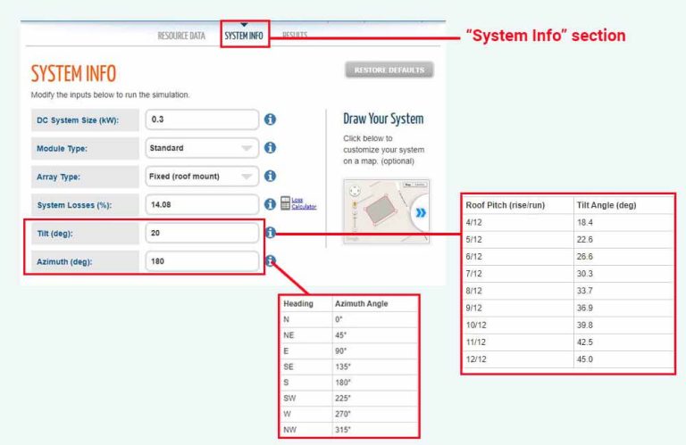The height and width of the screenshot is (445, 686).
Task: Click the loss calculator icon
Action: click(x=285, y=204)
